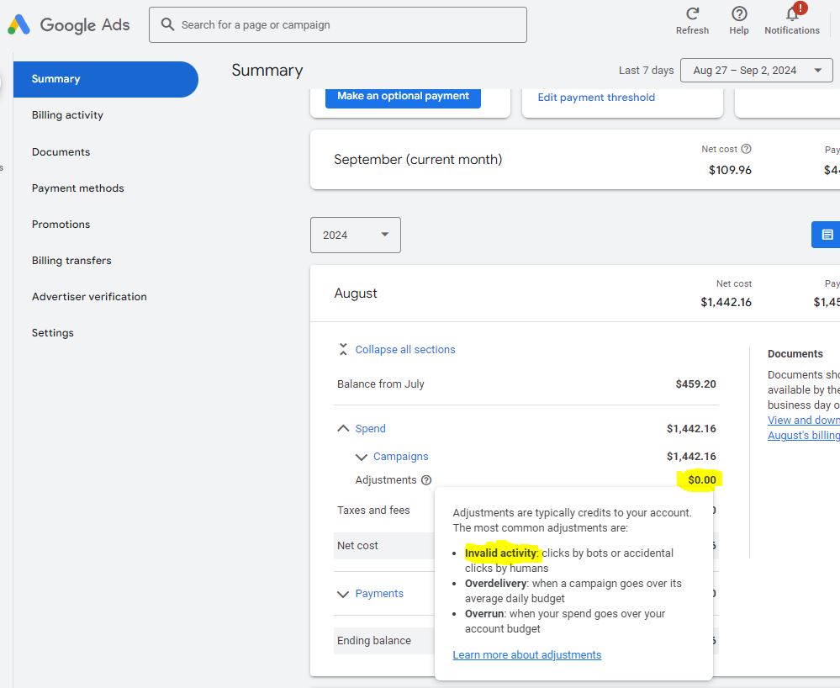Screen dimensions: 840x688
Task: Click Collapse all sections link
Action: [x=405, y=349]
